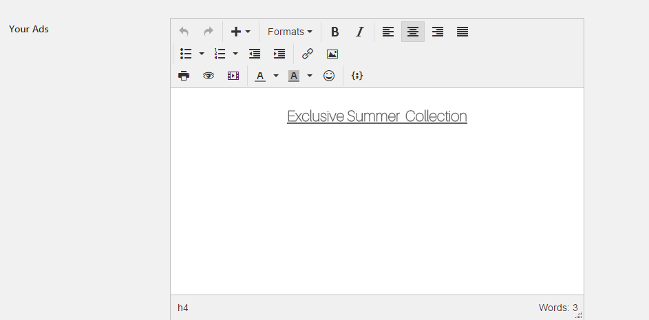Expand bullet list style options arrow
The height and width of the screenshot is (320, 649).
click(x=202, y=54)
